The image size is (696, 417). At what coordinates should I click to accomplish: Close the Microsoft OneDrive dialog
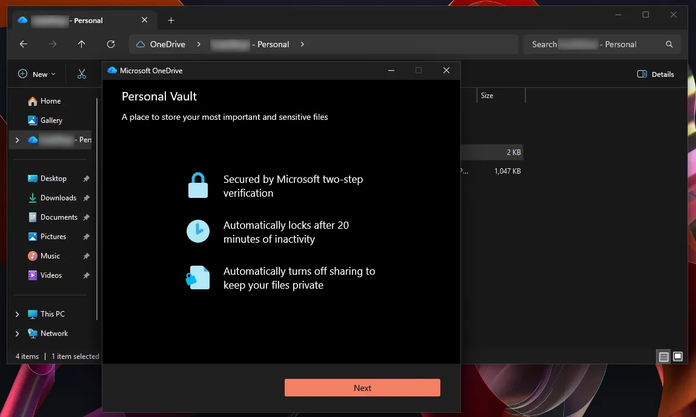click(x=446, y=71)
